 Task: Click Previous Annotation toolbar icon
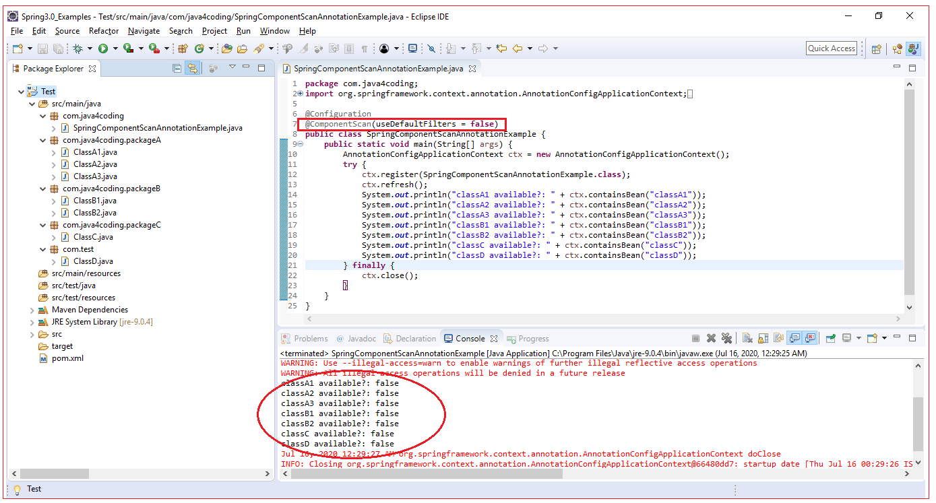click(477, 48)
